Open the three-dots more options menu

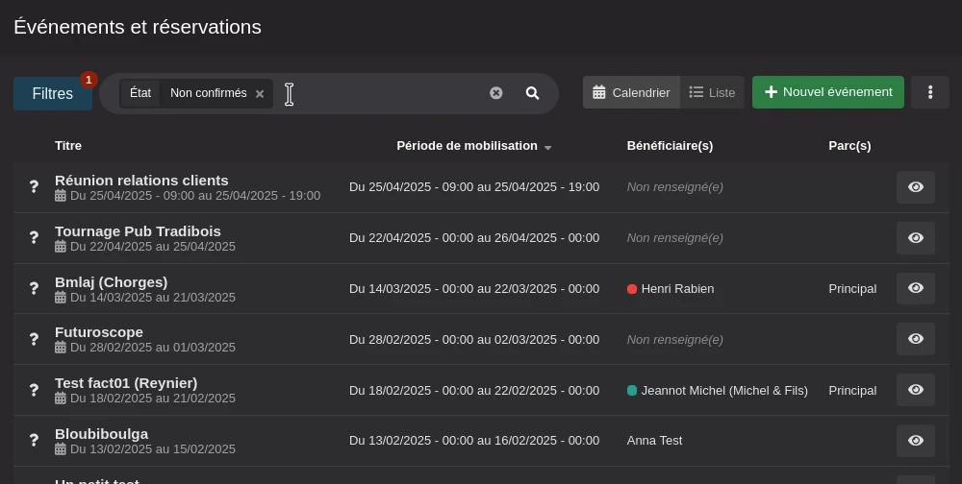click(929, 92)
